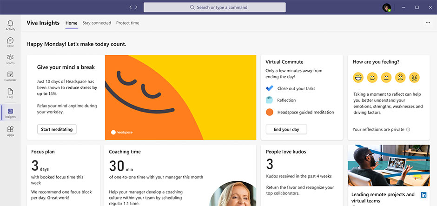Open the Apps icon in sidebar
The image size is (437, 206).
(10, 131)
